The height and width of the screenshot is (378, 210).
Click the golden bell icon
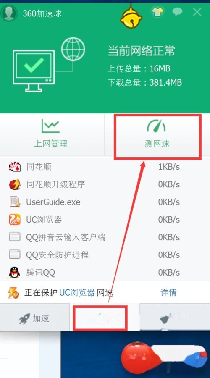click(131, 17)
